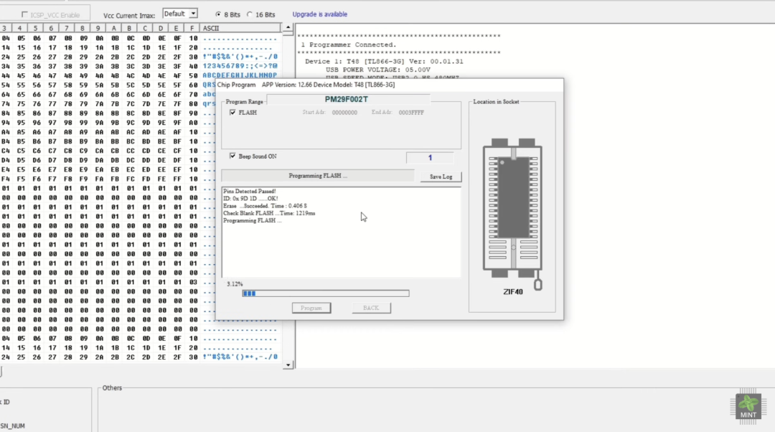
Task: Toggle the Beep Sound ON checkbox
Action: 232,156
